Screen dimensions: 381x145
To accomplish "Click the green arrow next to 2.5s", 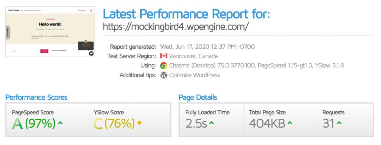I will [211, 123].
